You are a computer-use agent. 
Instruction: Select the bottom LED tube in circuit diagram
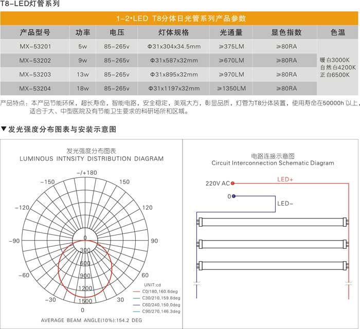tap(274, 265)
